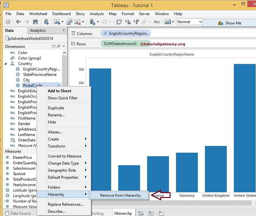Image resolution: width=256 pixels, height=216 pixels.
Task: Select Remove from Hierarchy
Action: click(x=120, y=195)
